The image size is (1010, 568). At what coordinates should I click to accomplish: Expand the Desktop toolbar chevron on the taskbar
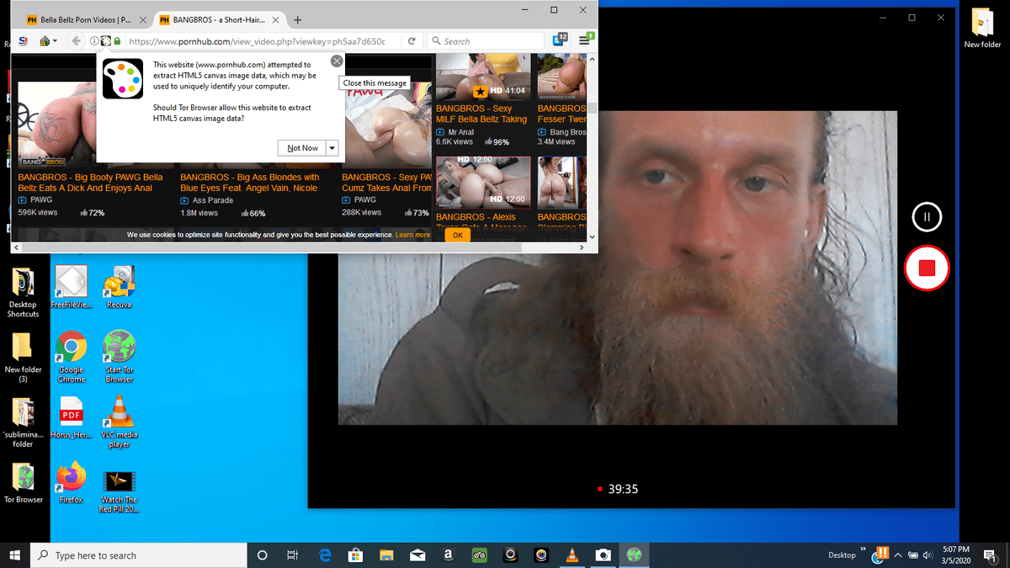[863, 550]
